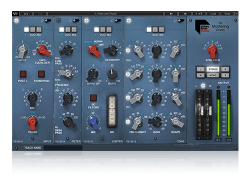Flip the Tone module link toggle switch
250x185 pixels.
coord(180,20)
